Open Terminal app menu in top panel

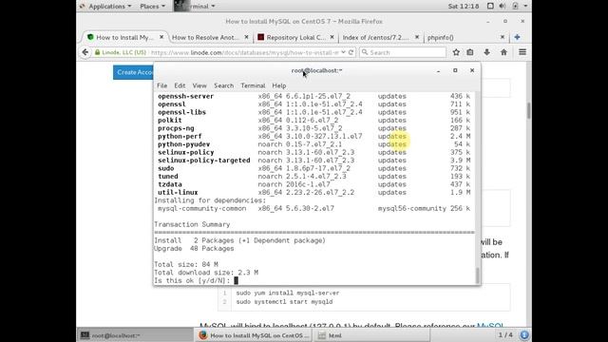tap(195, 7)
